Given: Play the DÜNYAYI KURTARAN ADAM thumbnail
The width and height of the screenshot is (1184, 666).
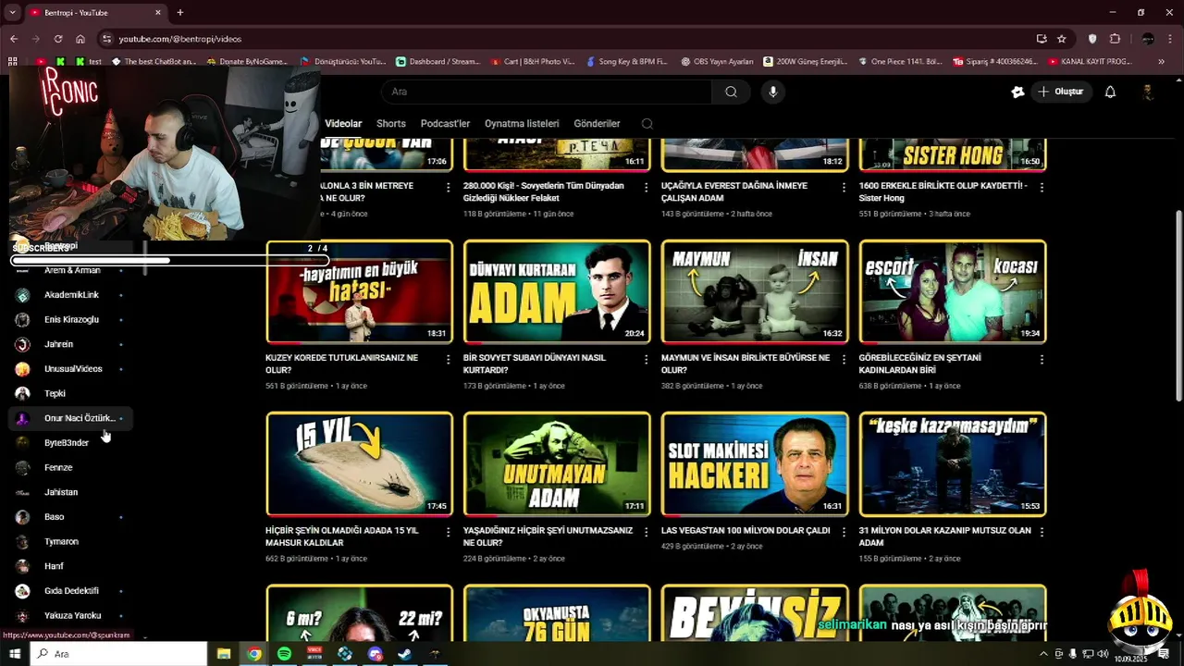Looking at the screenshot, I should [557, 291].
